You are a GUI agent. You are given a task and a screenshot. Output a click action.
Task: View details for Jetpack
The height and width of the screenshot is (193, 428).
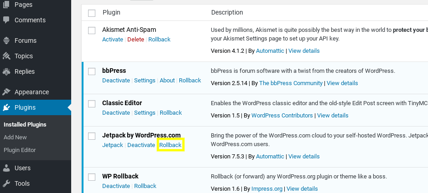point(304,157)
